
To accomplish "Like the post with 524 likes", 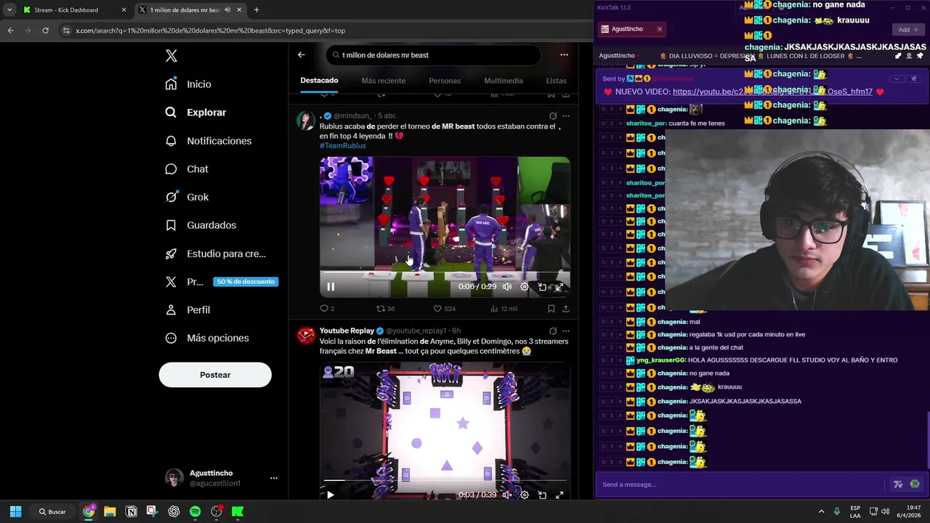I will (444, 309).
